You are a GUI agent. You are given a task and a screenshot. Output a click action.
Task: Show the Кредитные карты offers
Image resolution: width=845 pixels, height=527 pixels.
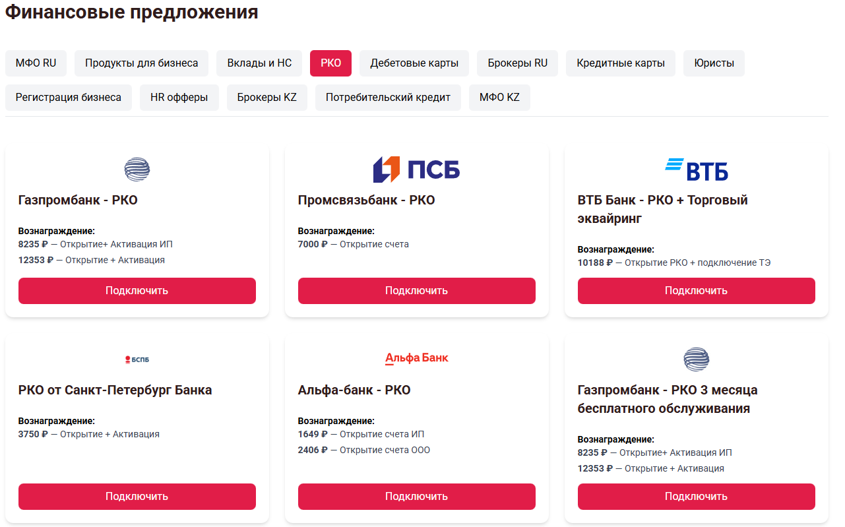click(621, 63)
